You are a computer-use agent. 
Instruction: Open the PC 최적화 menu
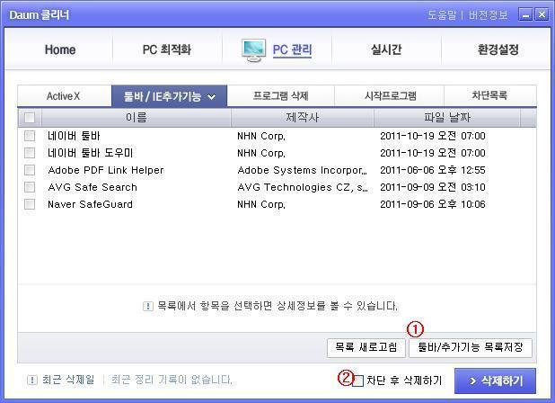click(x=167, y=49)
